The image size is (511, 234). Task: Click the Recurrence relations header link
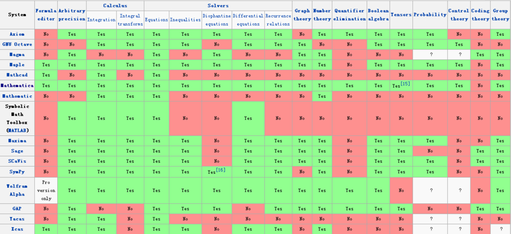click(x=278, y=20)
